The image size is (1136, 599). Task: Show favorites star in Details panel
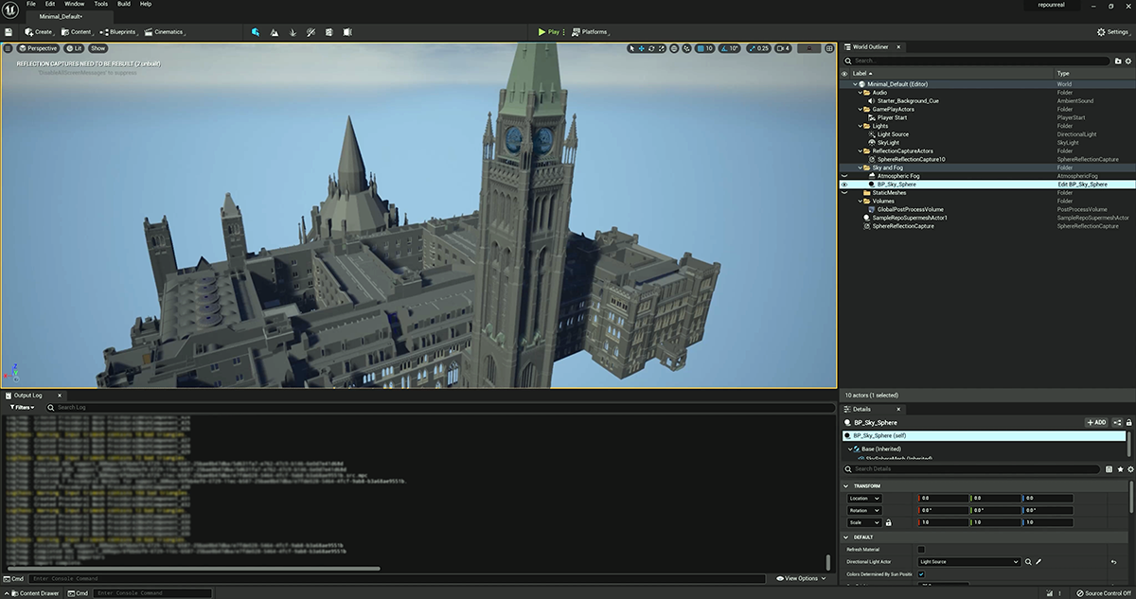pyautogui.click(x=1120, y=468)
